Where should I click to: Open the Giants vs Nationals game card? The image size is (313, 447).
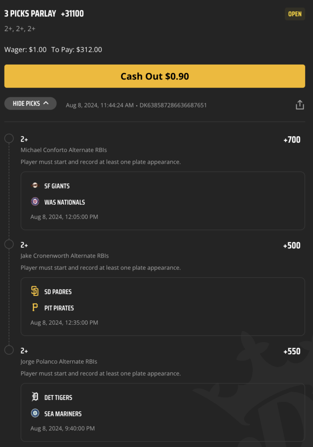pyautogui.click(x=163, y=201)
